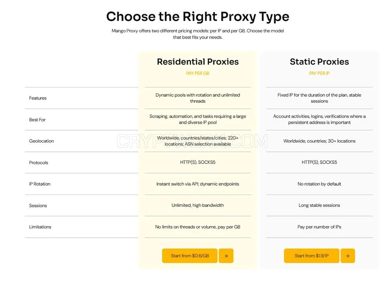Click the Unlimited, high bandwidth cell
385x282 pixels.
(198, 205)
